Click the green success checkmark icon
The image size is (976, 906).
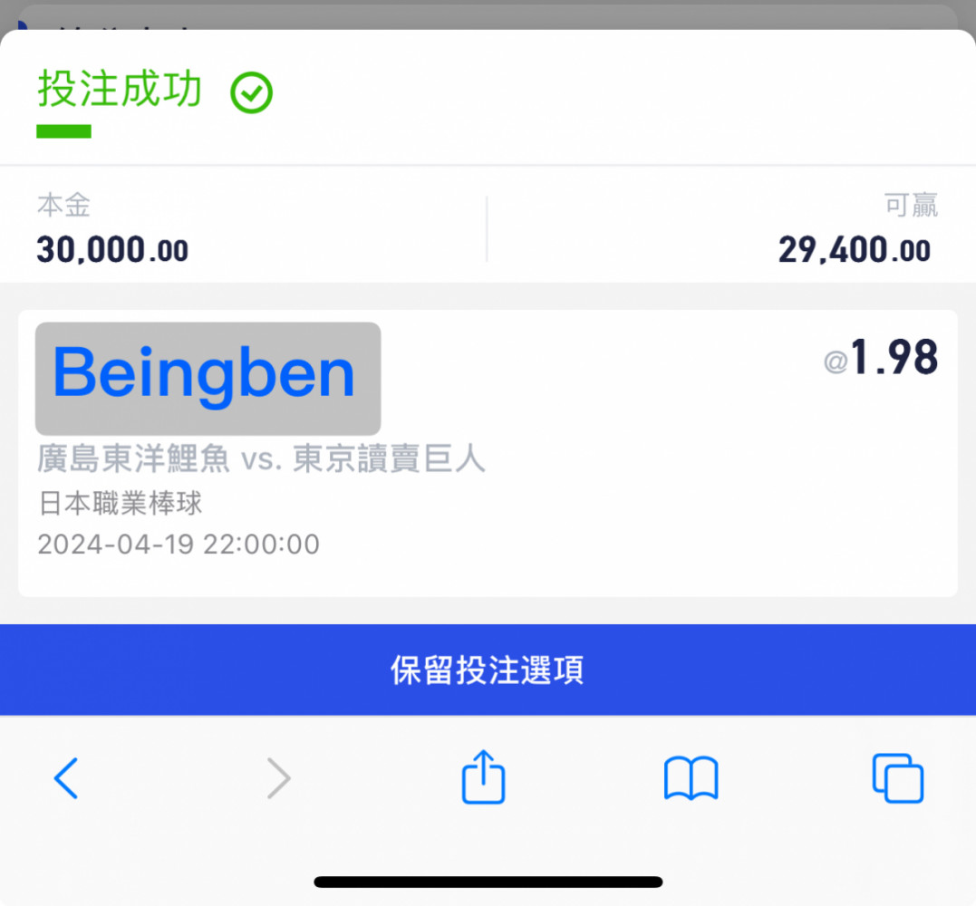251,92
